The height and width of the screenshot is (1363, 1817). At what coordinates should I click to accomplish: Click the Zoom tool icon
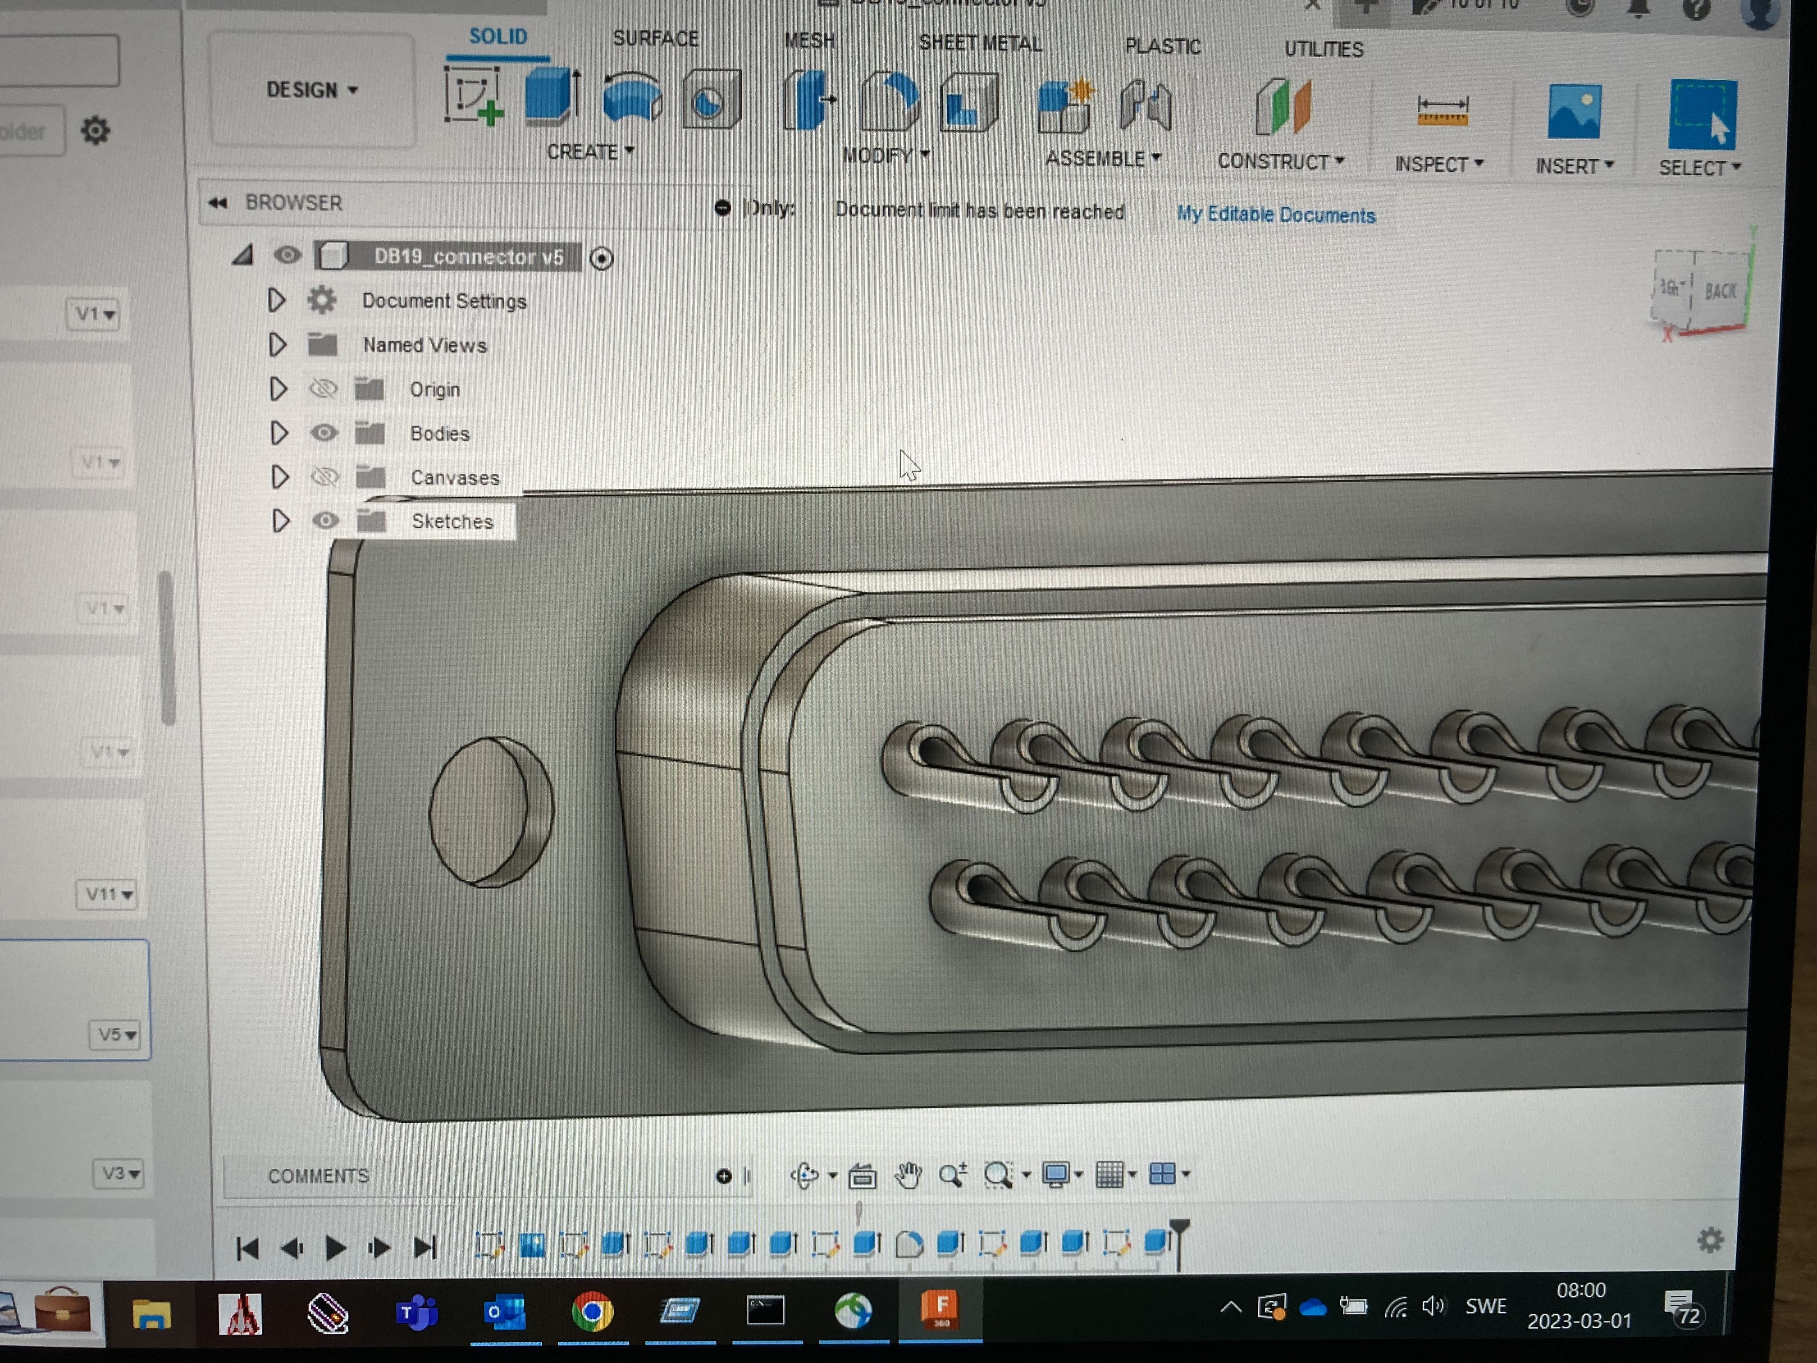tap(953, 1175)
